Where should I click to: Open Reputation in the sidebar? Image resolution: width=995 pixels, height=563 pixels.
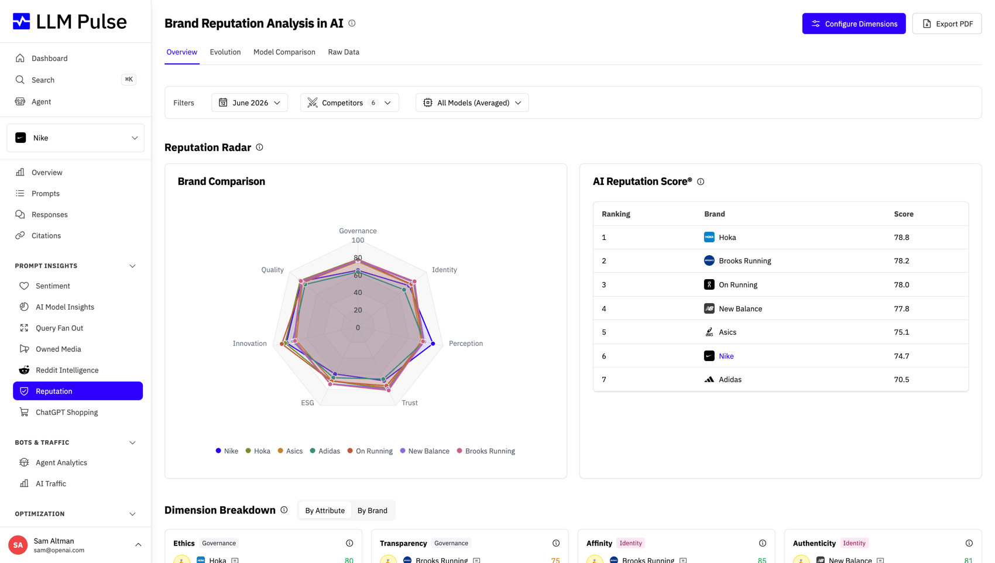[78, 391]
